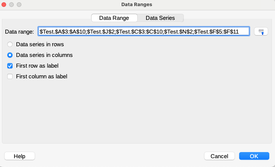This screenshot has width=275, height=167.
Task: Click the 'Data series in rows' text
Action: 40,44
